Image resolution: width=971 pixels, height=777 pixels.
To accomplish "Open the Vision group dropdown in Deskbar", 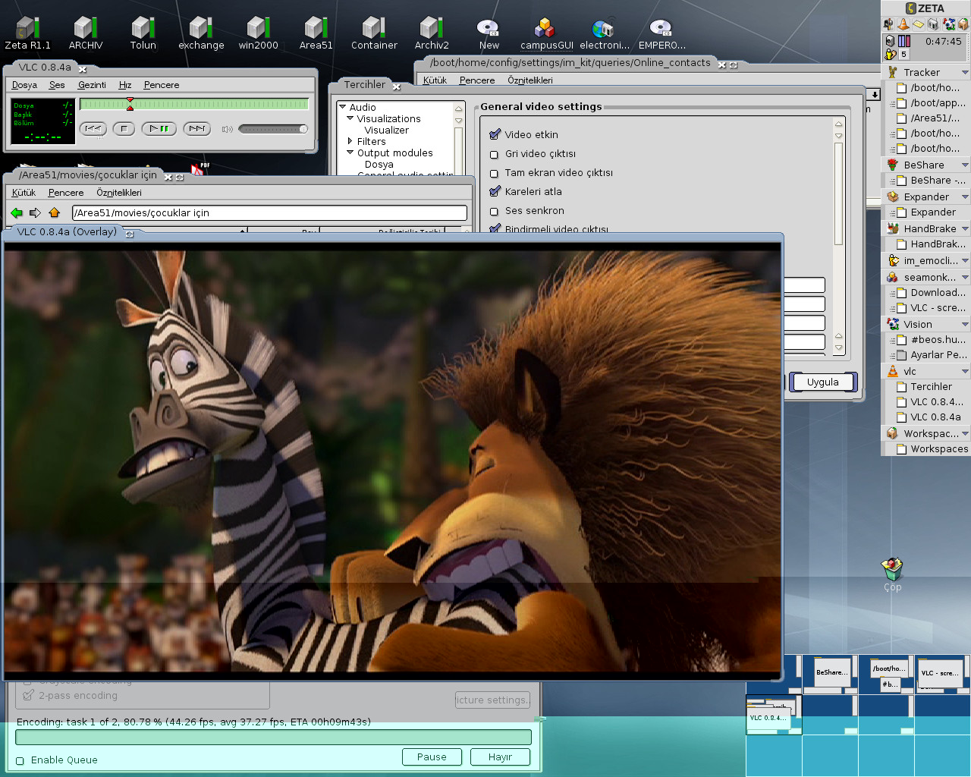I will coord(965,325).
